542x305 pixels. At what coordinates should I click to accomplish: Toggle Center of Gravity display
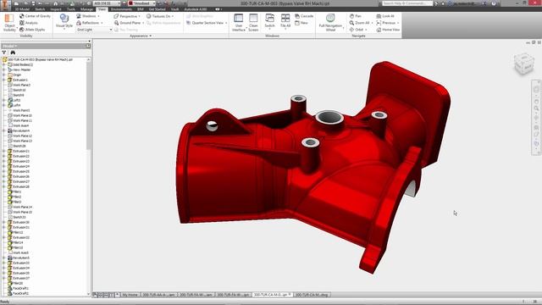[35, 16]
